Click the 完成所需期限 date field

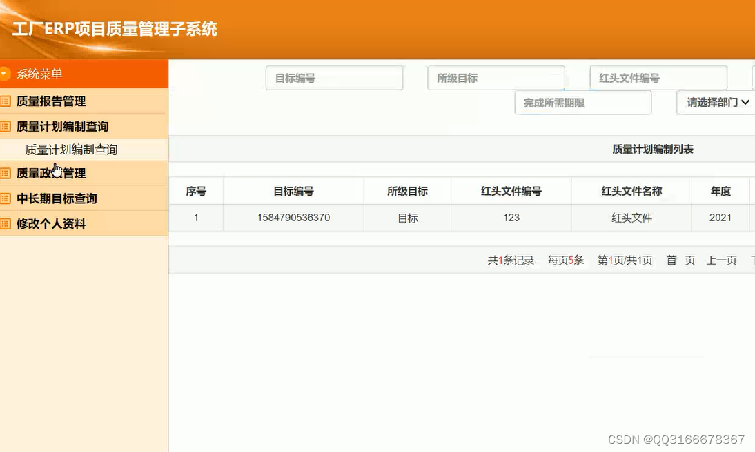point(582,102)
